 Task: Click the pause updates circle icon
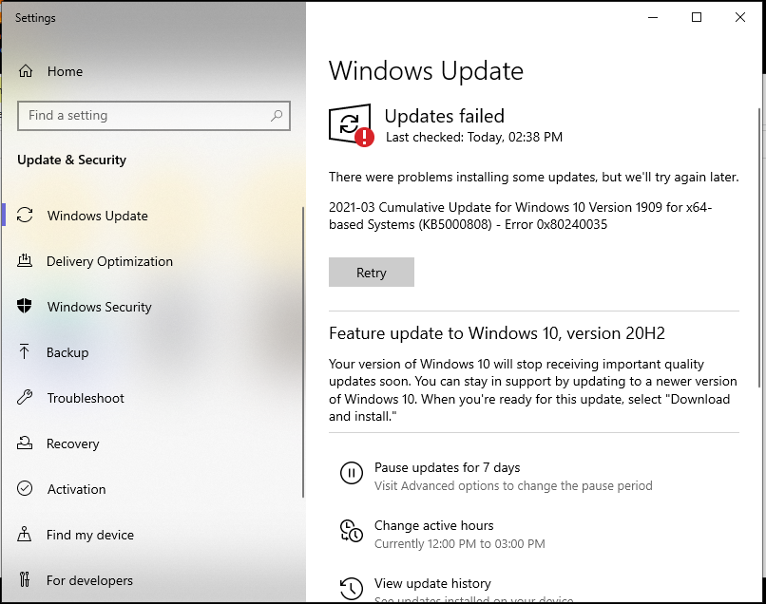pos(352,473)
